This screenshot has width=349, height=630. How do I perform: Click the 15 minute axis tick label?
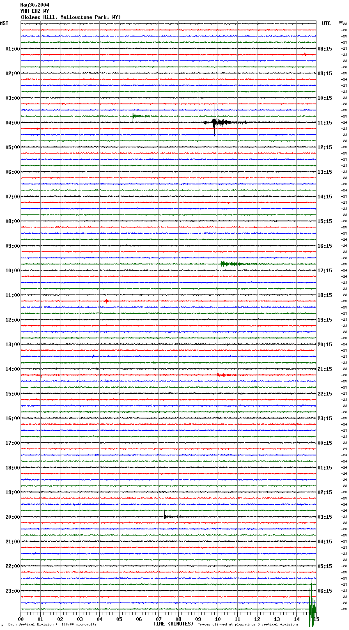(x=316, y=619)
